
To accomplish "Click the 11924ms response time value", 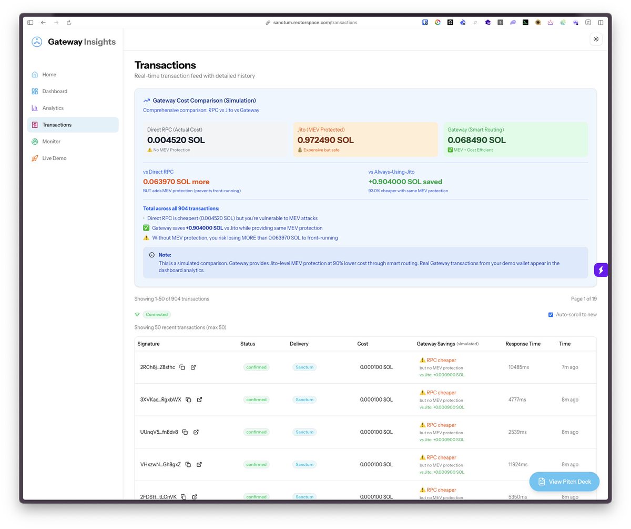I will tap(518, 465).
